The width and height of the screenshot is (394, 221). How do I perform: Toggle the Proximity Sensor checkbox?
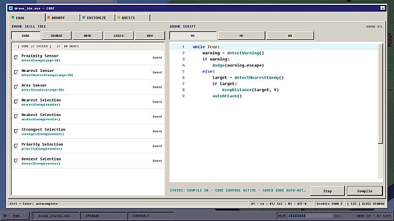pos(16,57)
